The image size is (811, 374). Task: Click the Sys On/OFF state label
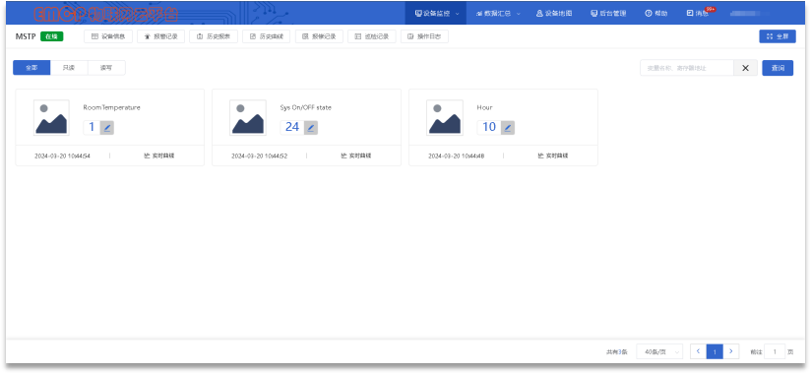pyautogui.click(x=306, y=107)
